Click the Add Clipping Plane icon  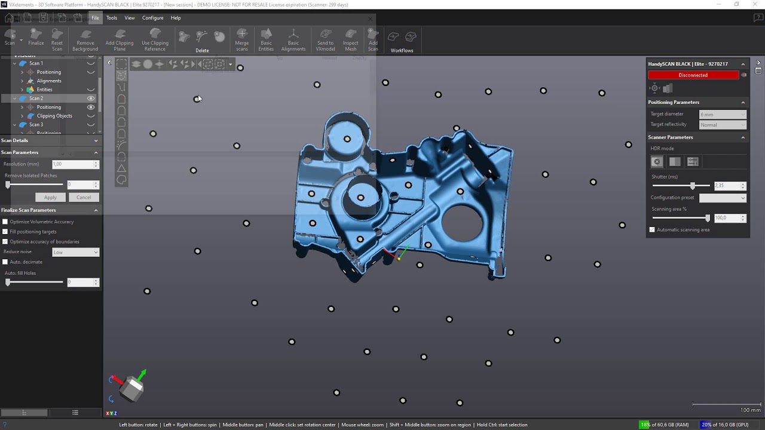(120, 37)
